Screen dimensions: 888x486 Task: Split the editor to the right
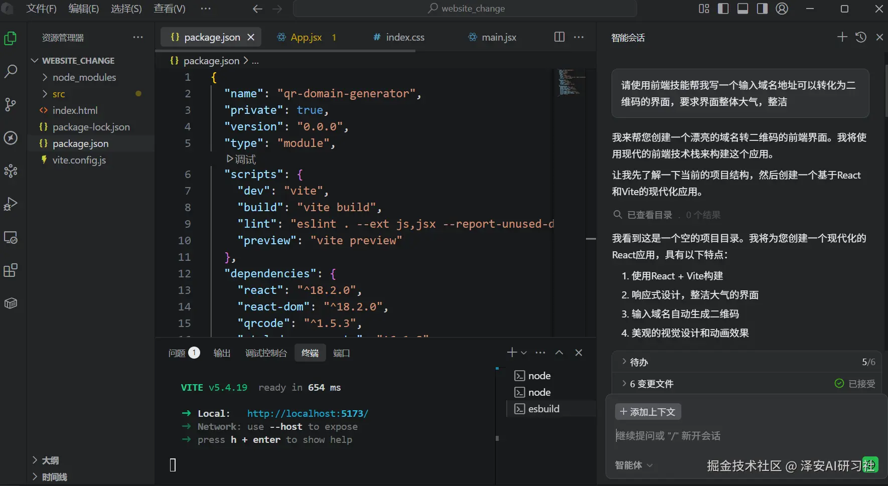[x=559, y=37]
